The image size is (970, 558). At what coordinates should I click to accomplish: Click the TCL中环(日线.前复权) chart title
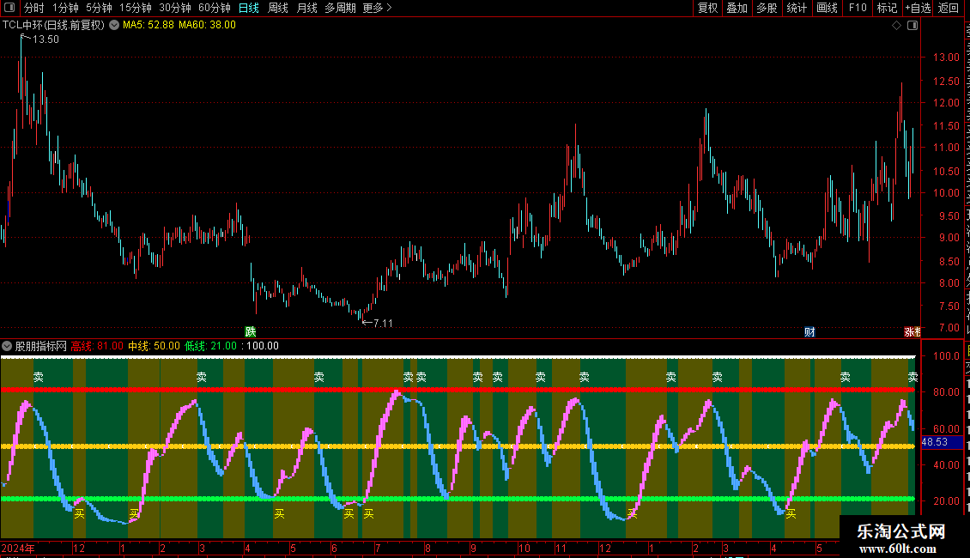(x=53, y=25)
